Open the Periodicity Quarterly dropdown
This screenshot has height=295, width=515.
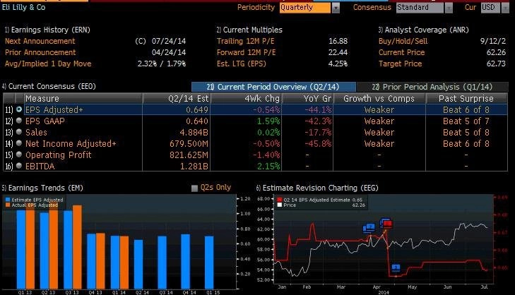305,8
